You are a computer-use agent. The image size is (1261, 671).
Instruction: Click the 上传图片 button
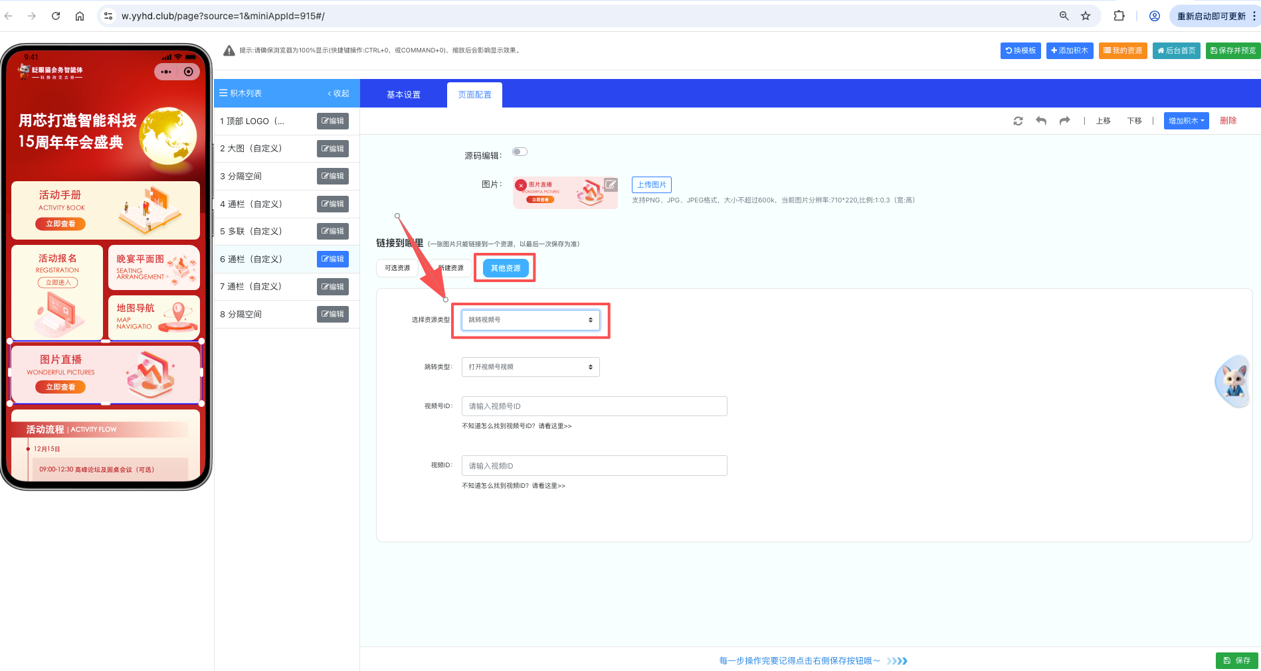click(651, 185)
